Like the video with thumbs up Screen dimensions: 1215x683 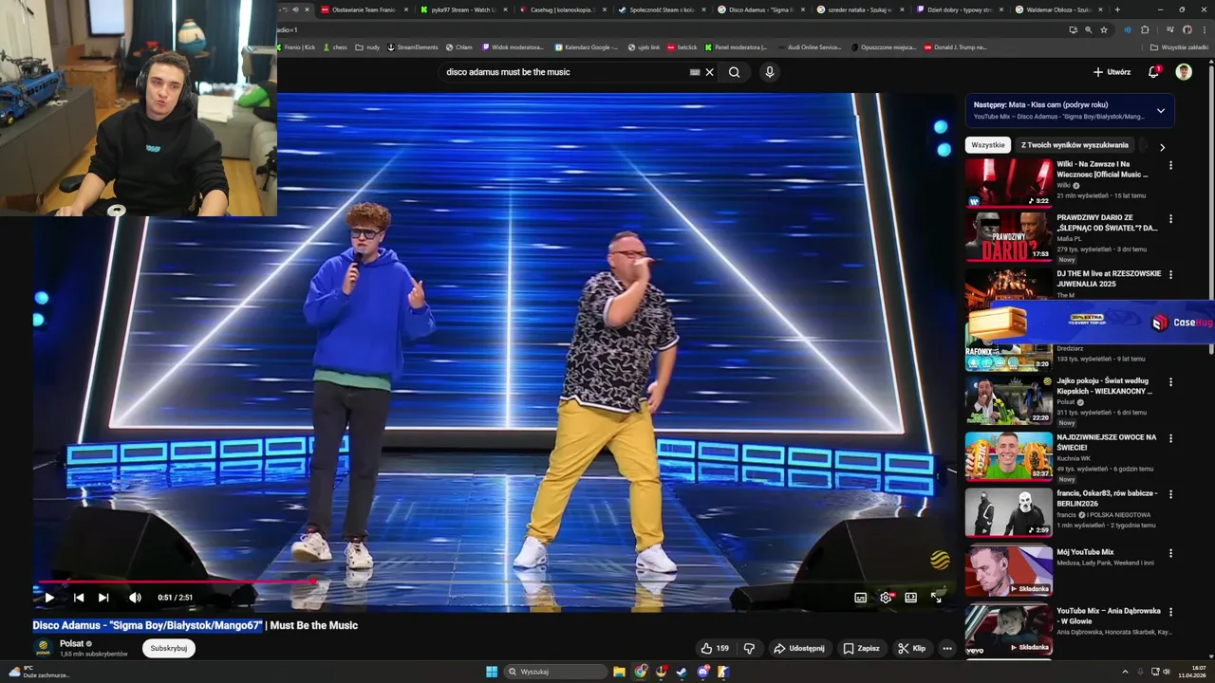(x=714, y=649)
